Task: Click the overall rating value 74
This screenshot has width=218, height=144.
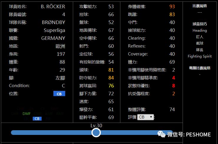Action: 172,109
